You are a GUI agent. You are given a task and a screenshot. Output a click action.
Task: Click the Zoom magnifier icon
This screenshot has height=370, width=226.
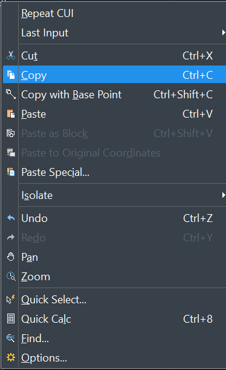[x=11, y=276]
